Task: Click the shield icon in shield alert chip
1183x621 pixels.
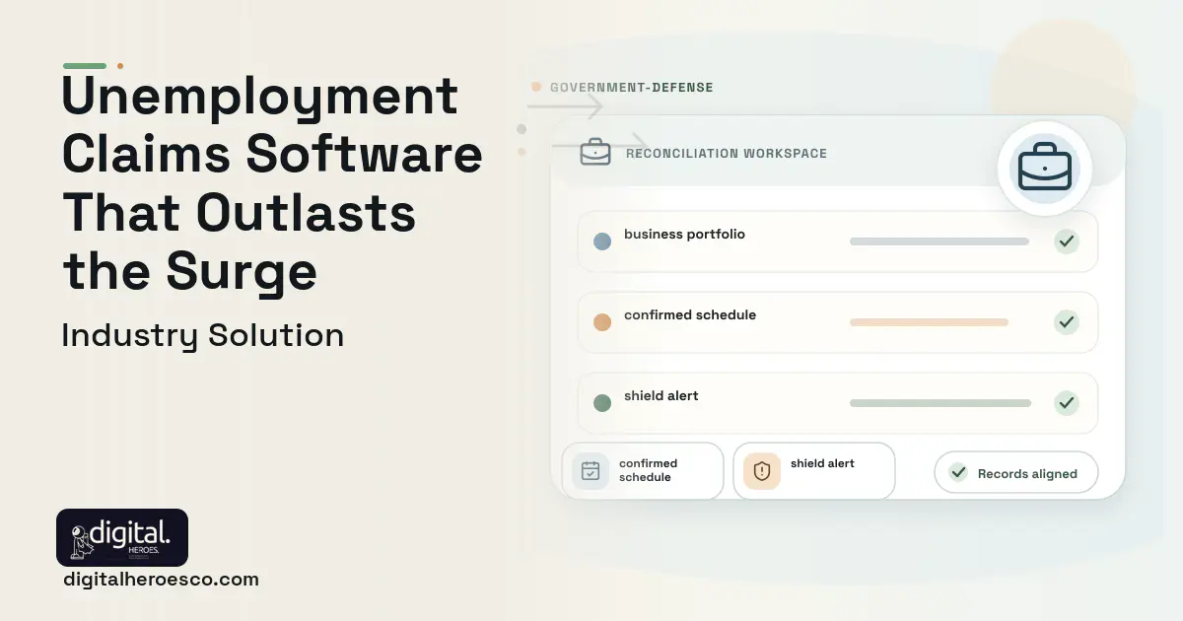Action: 762,471
